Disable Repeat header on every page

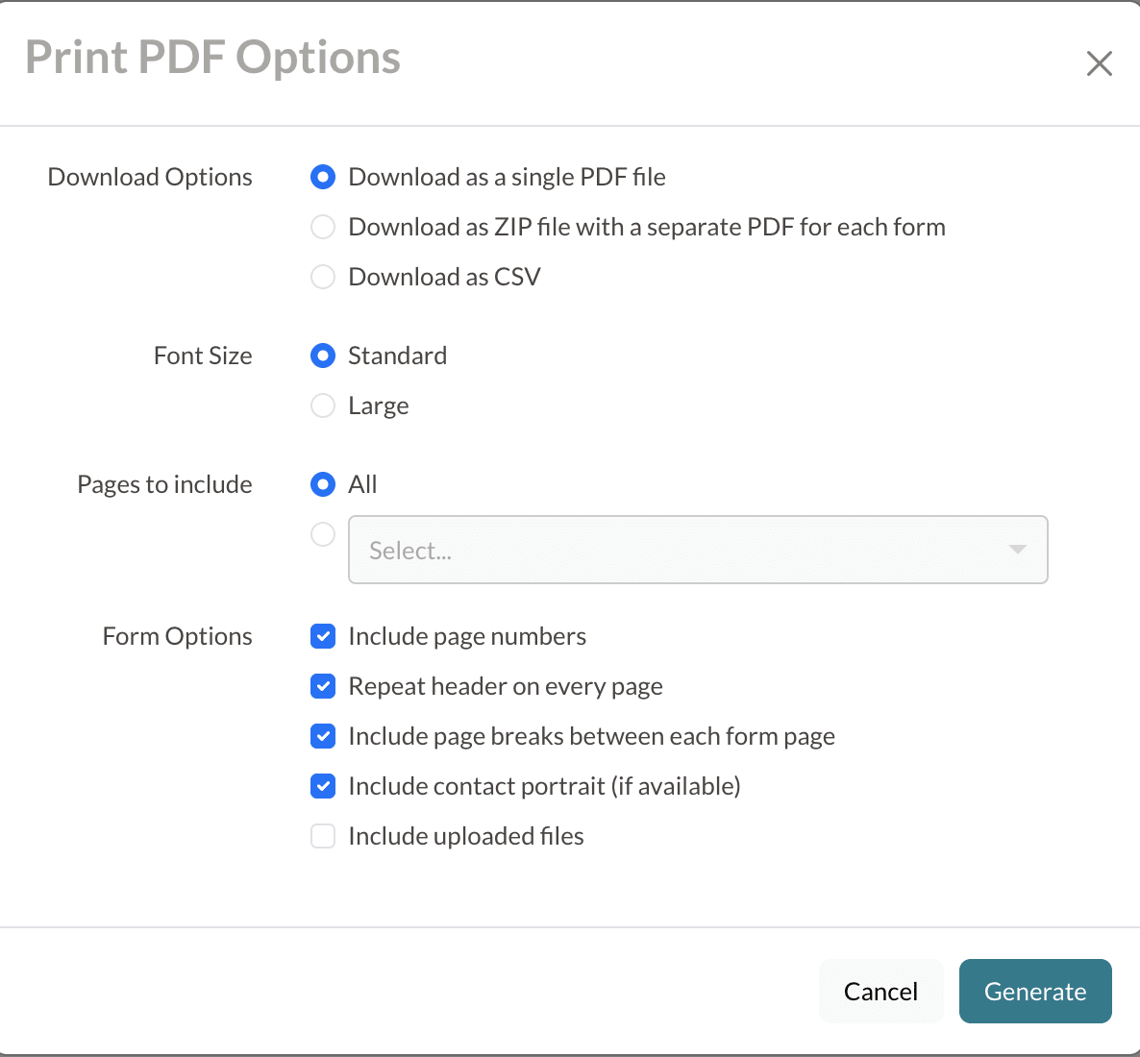[x=323, y=686]
